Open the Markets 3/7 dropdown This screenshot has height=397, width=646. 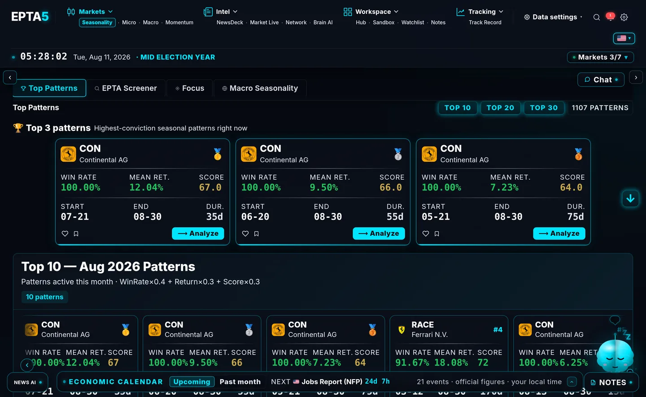601,57
